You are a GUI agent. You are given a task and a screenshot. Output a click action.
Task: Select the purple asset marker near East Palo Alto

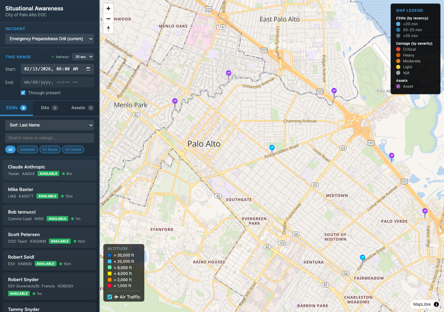point(334,90)
